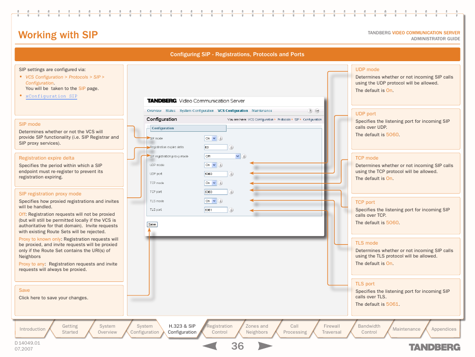The image size is (475, 357).
Task: Click the help question mark icon
Action: tap(310, 111)
